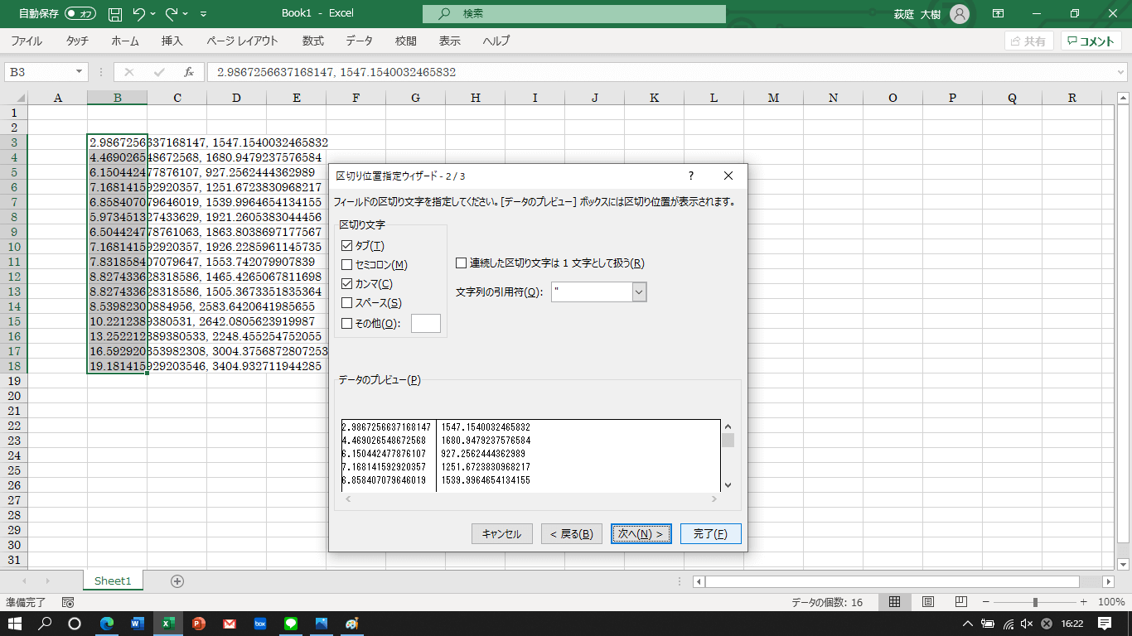
Task: Open the データ ribbon tab
Action: (x=359, y=41)
